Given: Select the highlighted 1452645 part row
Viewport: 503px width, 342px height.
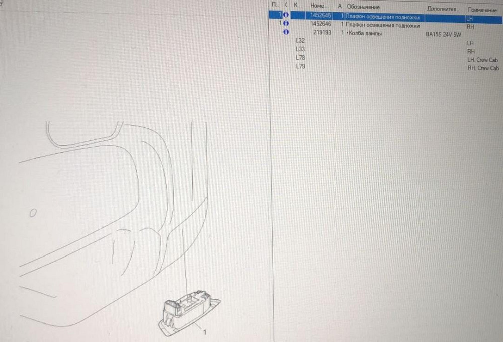Looking at the screenshot, I should 382,16.
